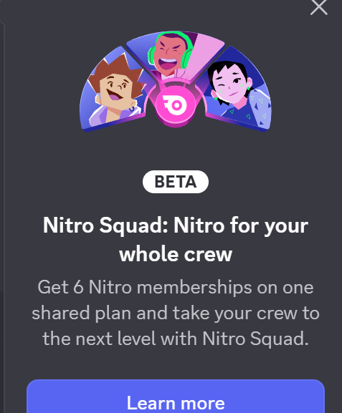Click the text "Get 6 Nitro memberships on one"
Viewport: 342px width, 413px height.
[176, 287]
